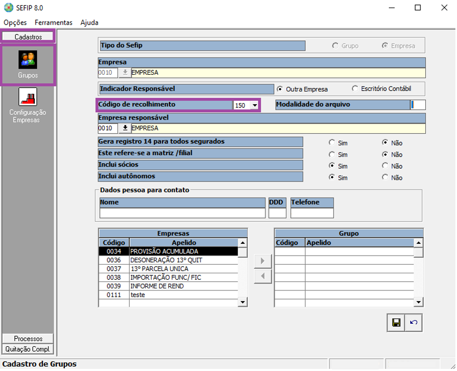Minimize the SEFIP window

tap(392, 8)
